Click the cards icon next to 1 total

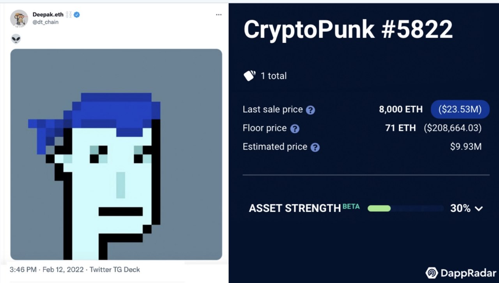(249, 76)
